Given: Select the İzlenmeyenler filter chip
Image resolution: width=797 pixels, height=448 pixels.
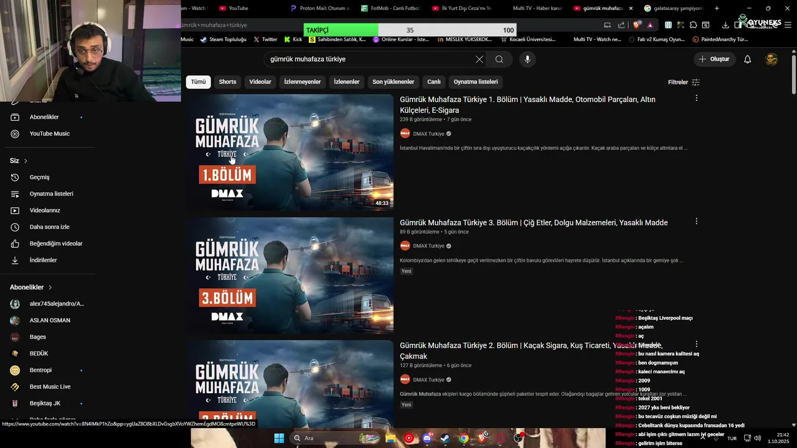Looking at the screenshot, I should (x=303, y=82).
